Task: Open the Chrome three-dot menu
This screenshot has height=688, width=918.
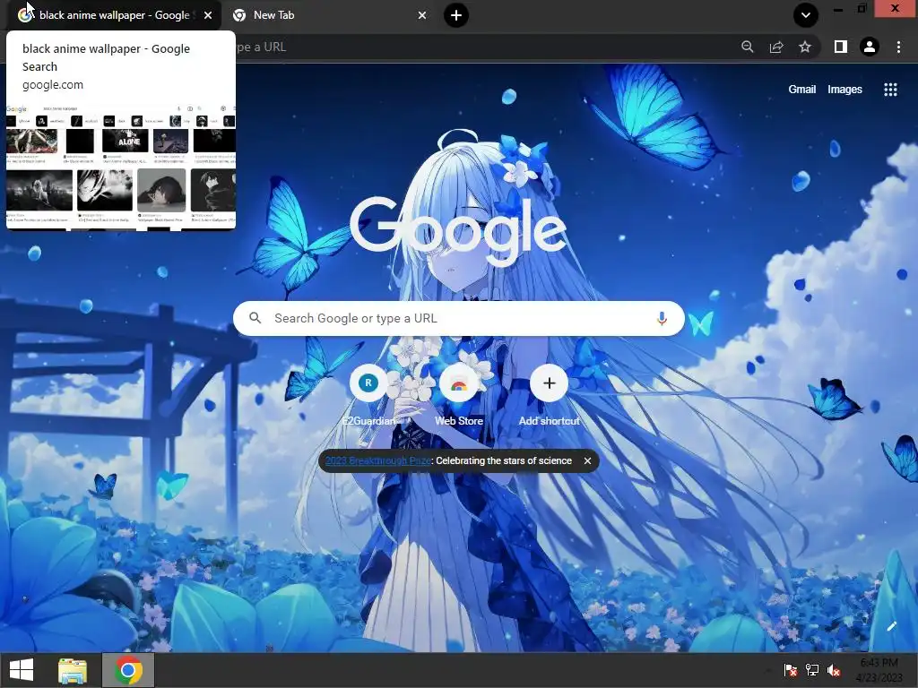Action: tap(898, 47)
